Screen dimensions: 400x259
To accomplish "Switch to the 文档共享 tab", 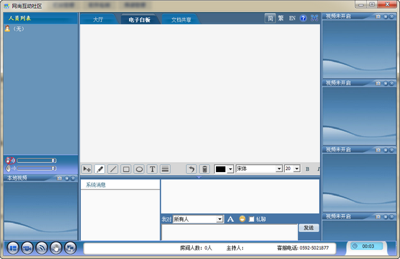I will pos(182,19).
